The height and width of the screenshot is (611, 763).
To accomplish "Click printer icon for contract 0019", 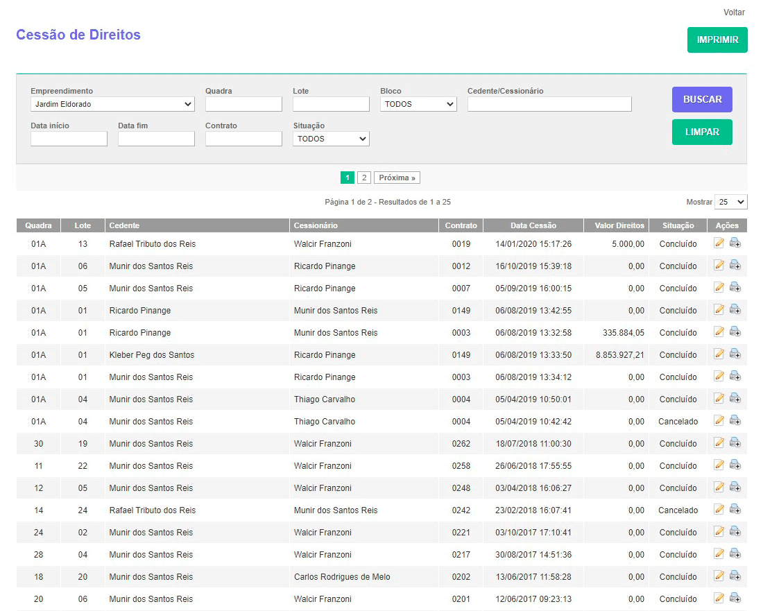I will coord(735,243).
